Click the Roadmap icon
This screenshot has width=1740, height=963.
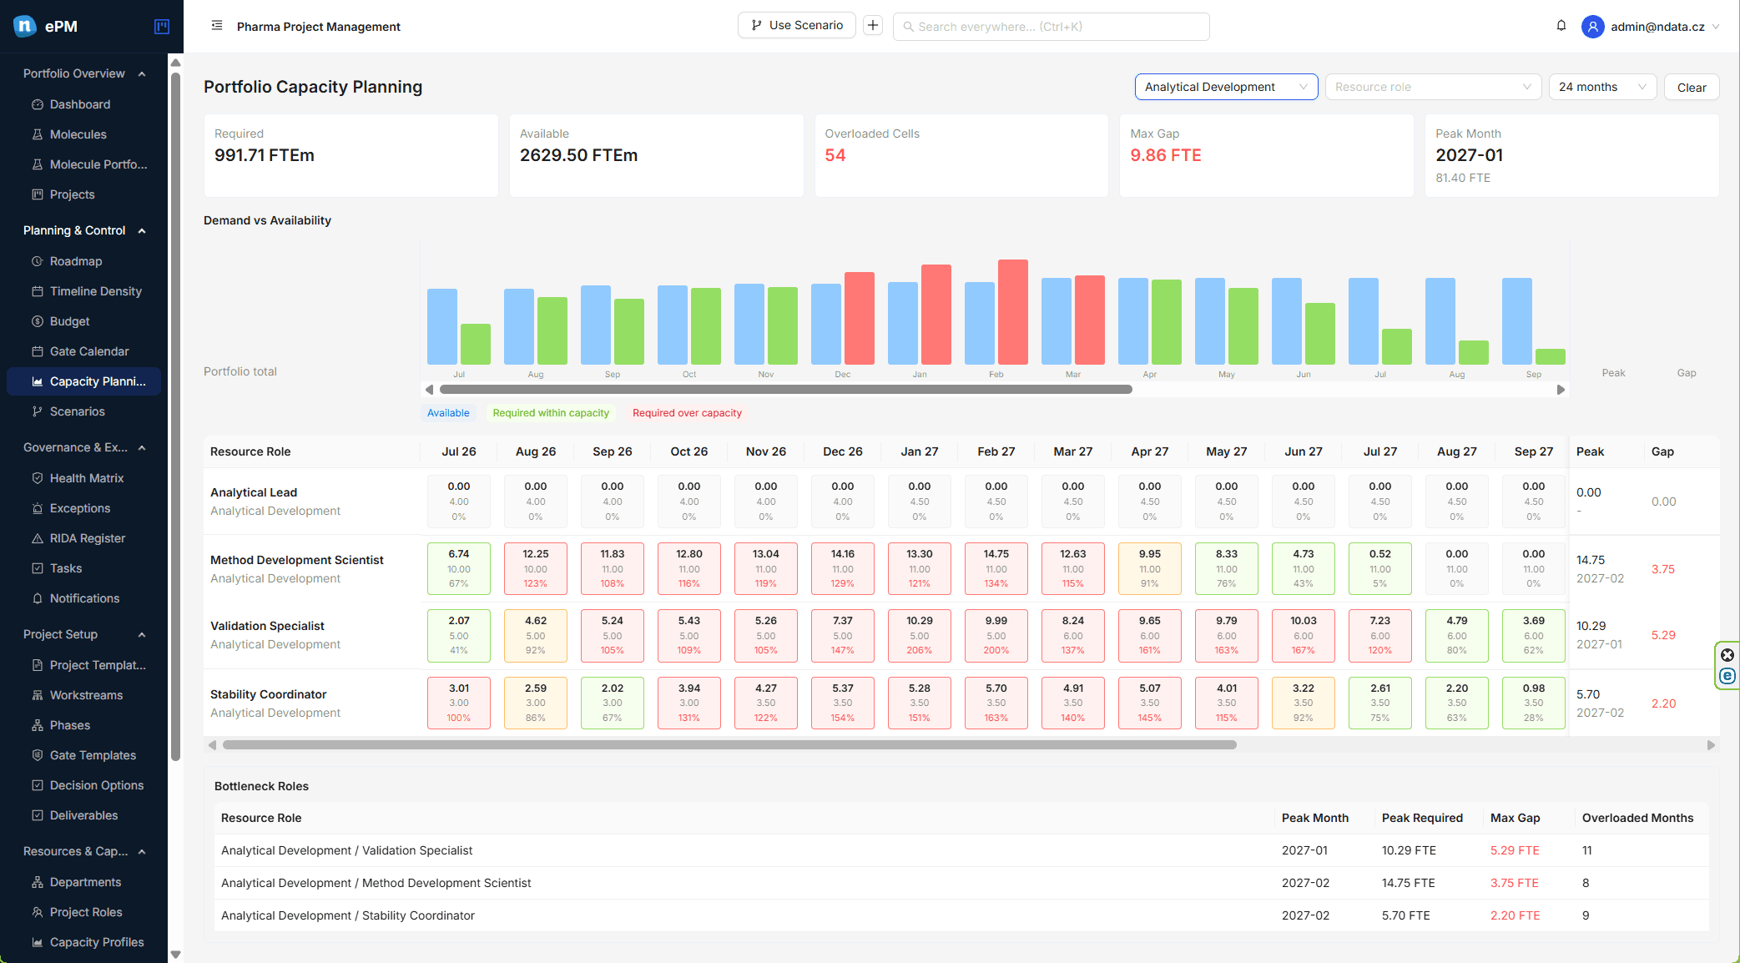point(38,261)
